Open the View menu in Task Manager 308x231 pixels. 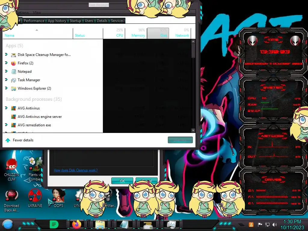click(37, 13)
